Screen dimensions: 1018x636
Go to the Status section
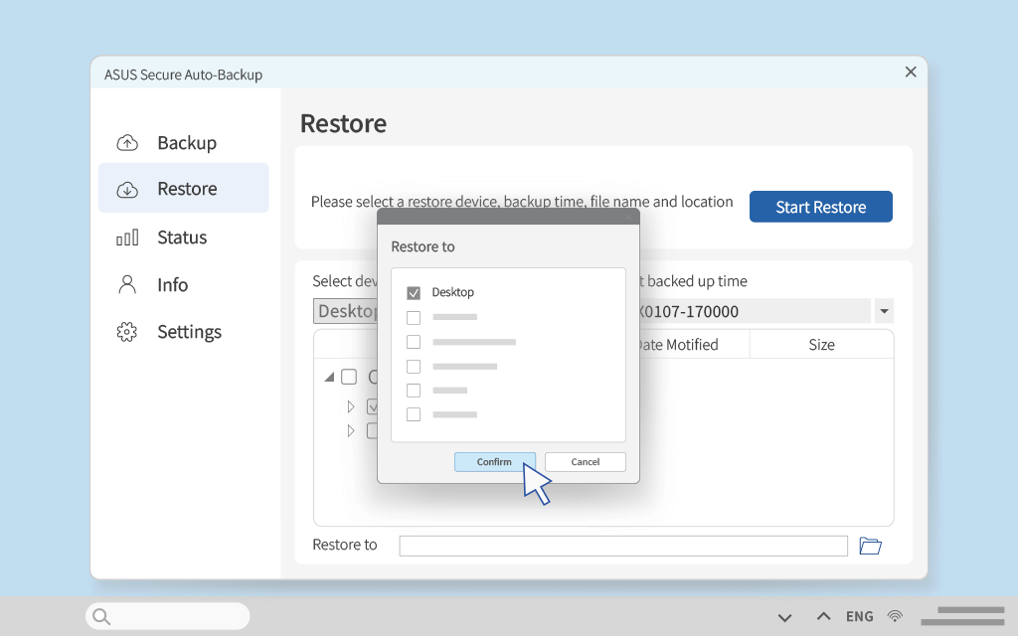point(184,238)
